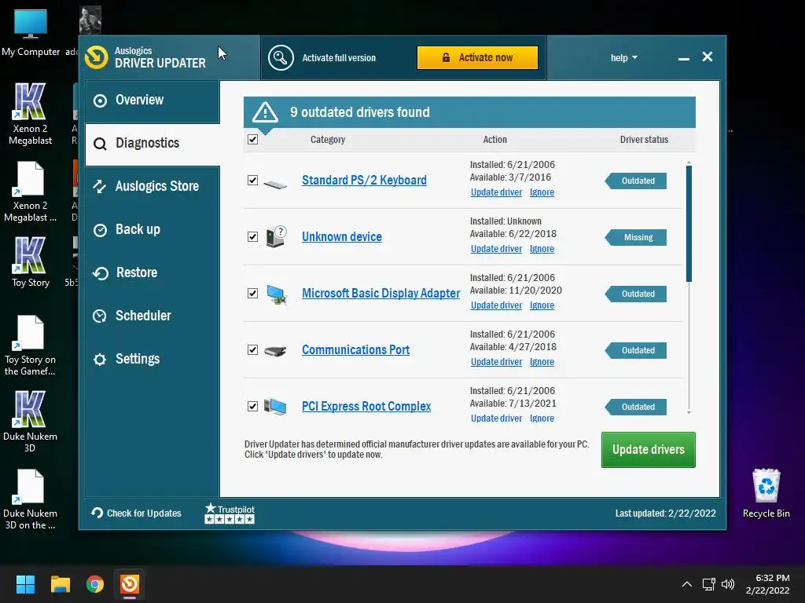Open the help dropdown menu
805x603 pixels.
click(623, 58)
